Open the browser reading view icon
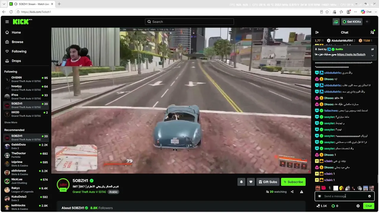The height and width of the screenshot is (213, 379). [322, 12]
